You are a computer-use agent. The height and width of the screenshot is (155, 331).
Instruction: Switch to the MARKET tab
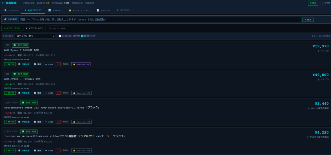[x=55, y=10]
